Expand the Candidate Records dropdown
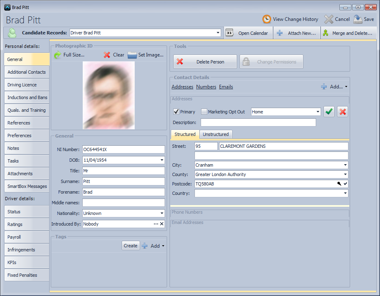The height and width of the screenshot is (296, 380). click(x=218, y=33)
